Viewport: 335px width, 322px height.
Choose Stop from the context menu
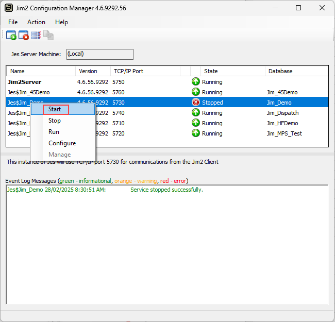[55, 121]
